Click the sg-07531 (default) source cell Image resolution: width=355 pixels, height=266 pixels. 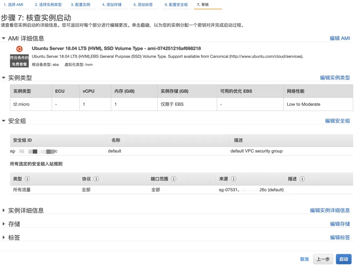coord(251,190)
